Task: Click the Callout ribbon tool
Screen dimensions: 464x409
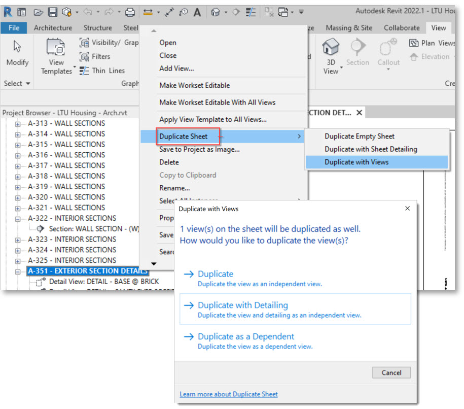Action: [388, 54]
